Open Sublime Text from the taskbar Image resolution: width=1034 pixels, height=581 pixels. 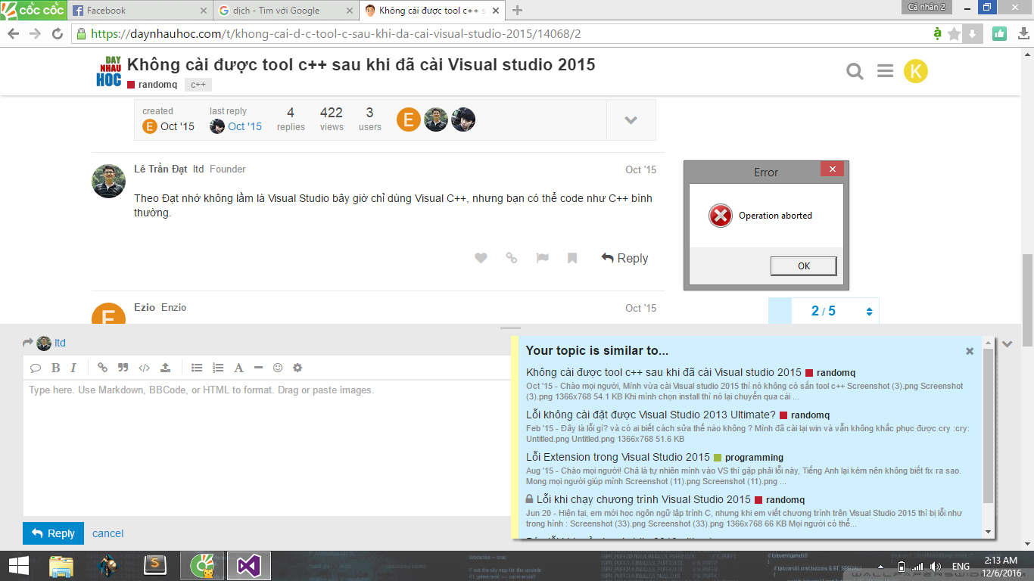(155, 565)
